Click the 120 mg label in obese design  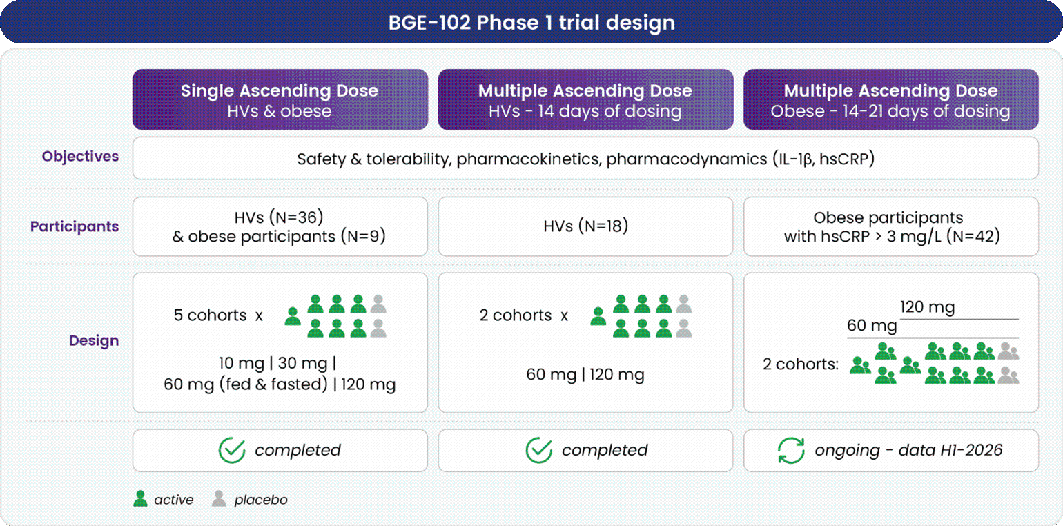tap(927, 307)
